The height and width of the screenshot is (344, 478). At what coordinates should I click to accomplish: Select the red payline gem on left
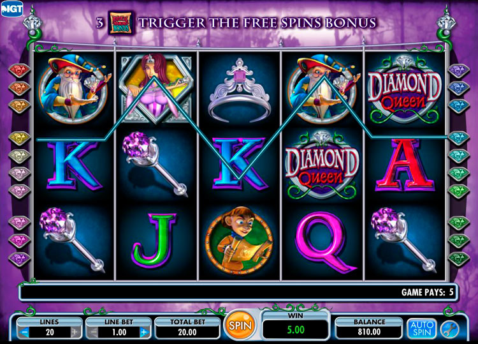tap(19, 70)
